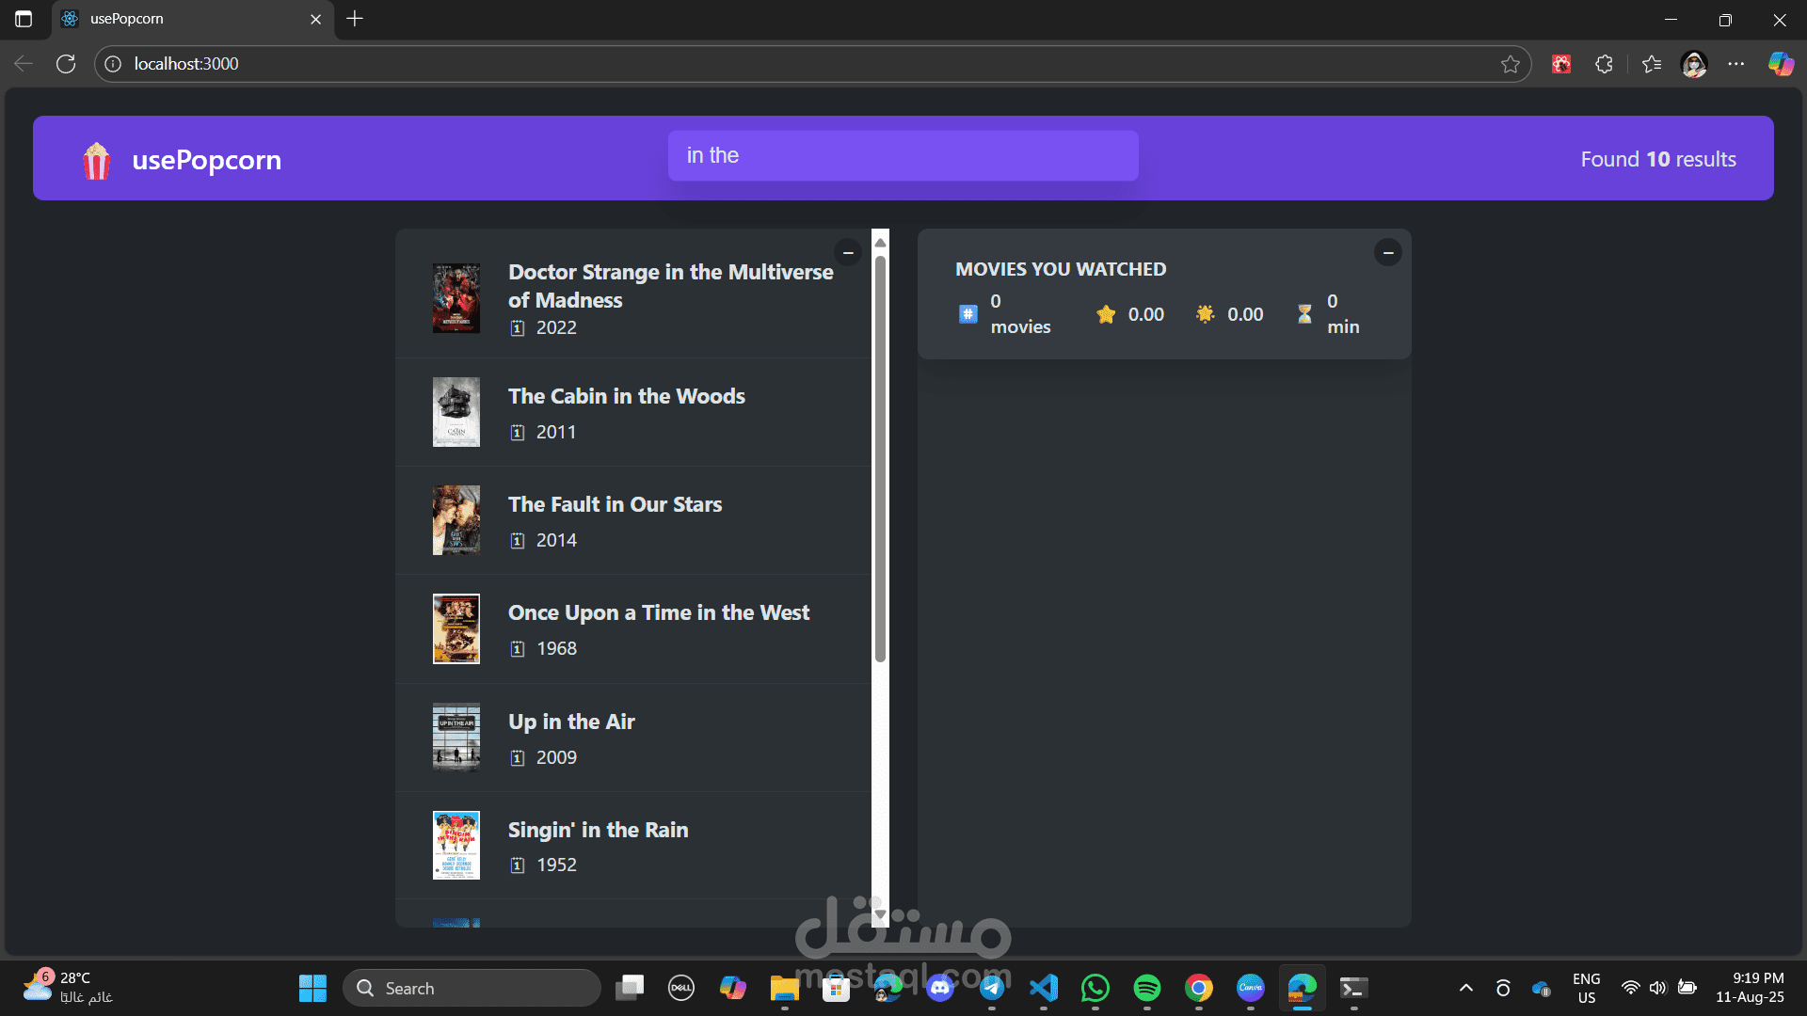Viewport: 1807px width, 1016px height.
Task: Click the sparkle user rating icon
Action: click(x=1206, y=314)
